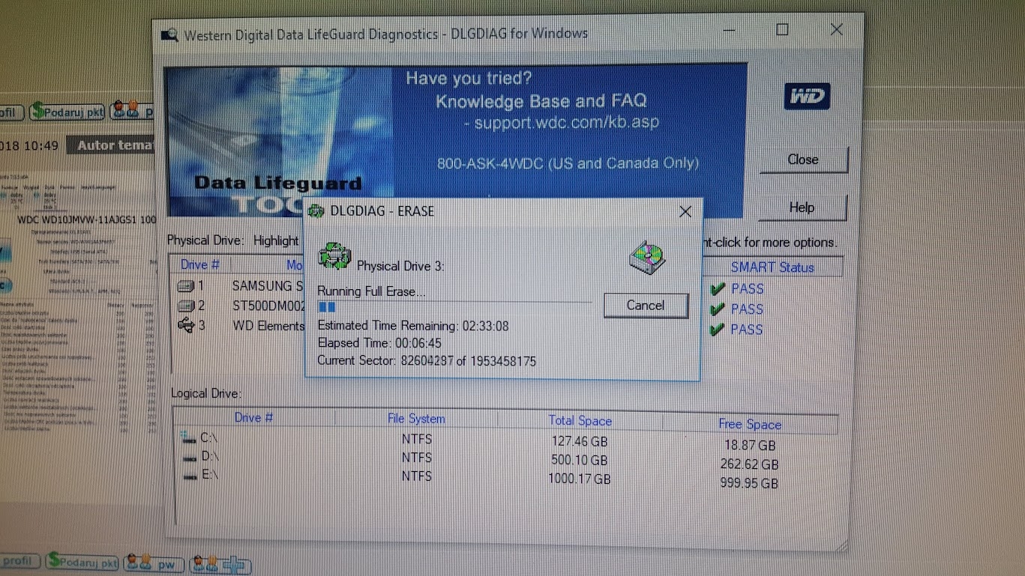1025x576 pixels.
Task: Click the Podaruj pkt button above the post timestamp
Action: pyautogui.click(x=67, y=112)
